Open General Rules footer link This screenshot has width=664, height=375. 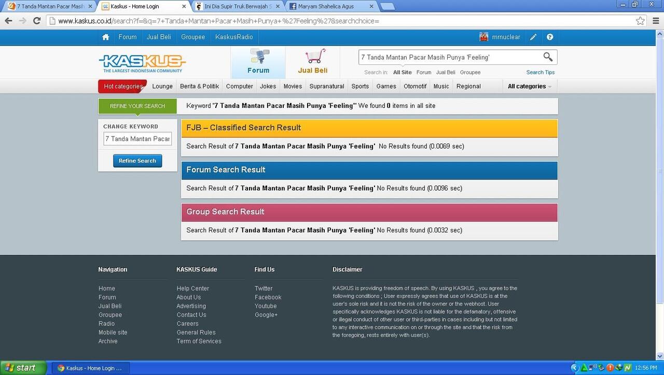tap(196, 332)
